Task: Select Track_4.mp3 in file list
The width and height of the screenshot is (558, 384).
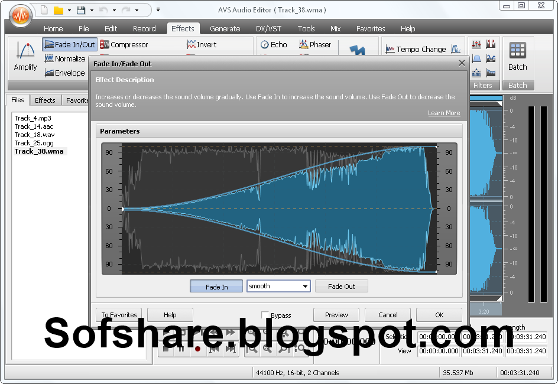Action: (x=33, y=118)
